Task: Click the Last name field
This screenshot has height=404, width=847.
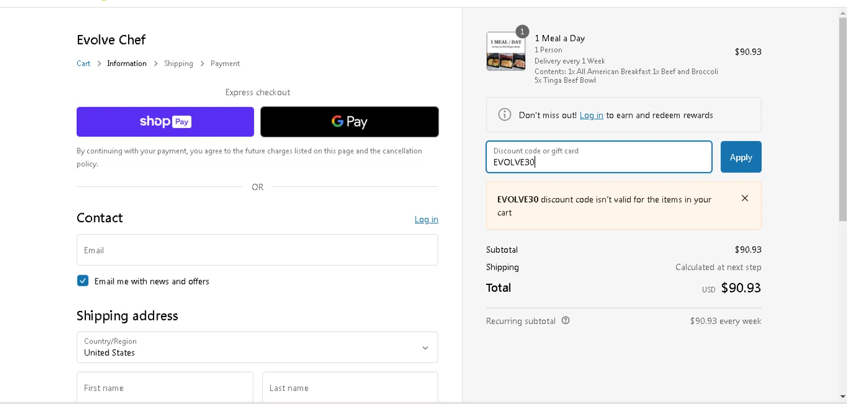Action: point(350,388)
